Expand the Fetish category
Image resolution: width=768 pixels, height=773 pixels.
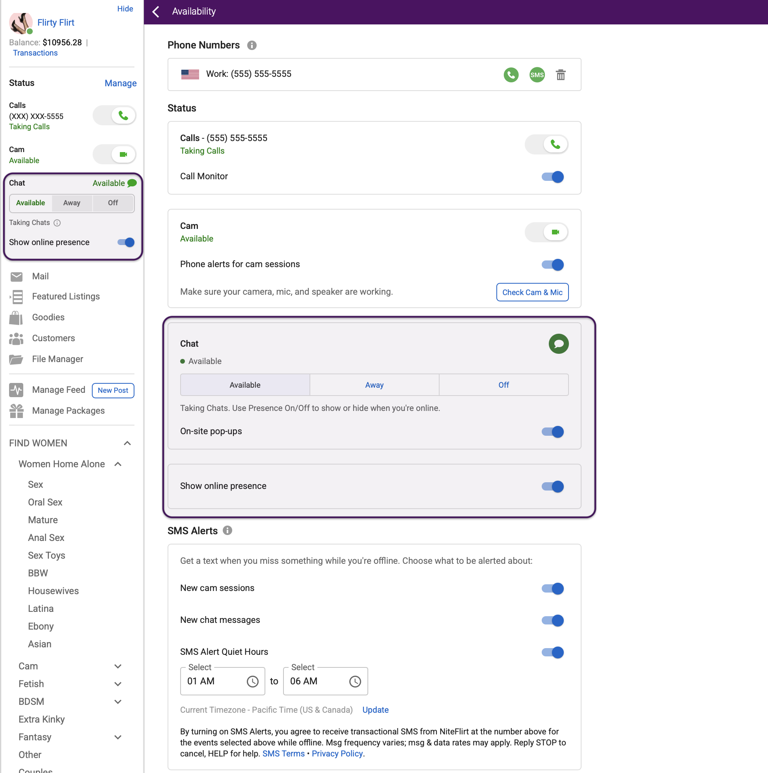118,684
